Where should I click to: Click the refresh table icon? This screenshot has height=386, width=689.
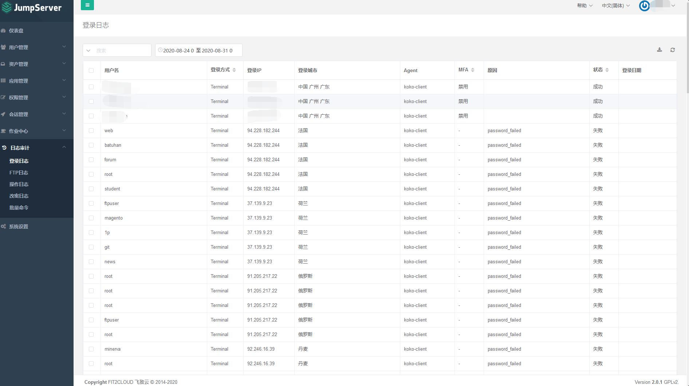[673, 50]
